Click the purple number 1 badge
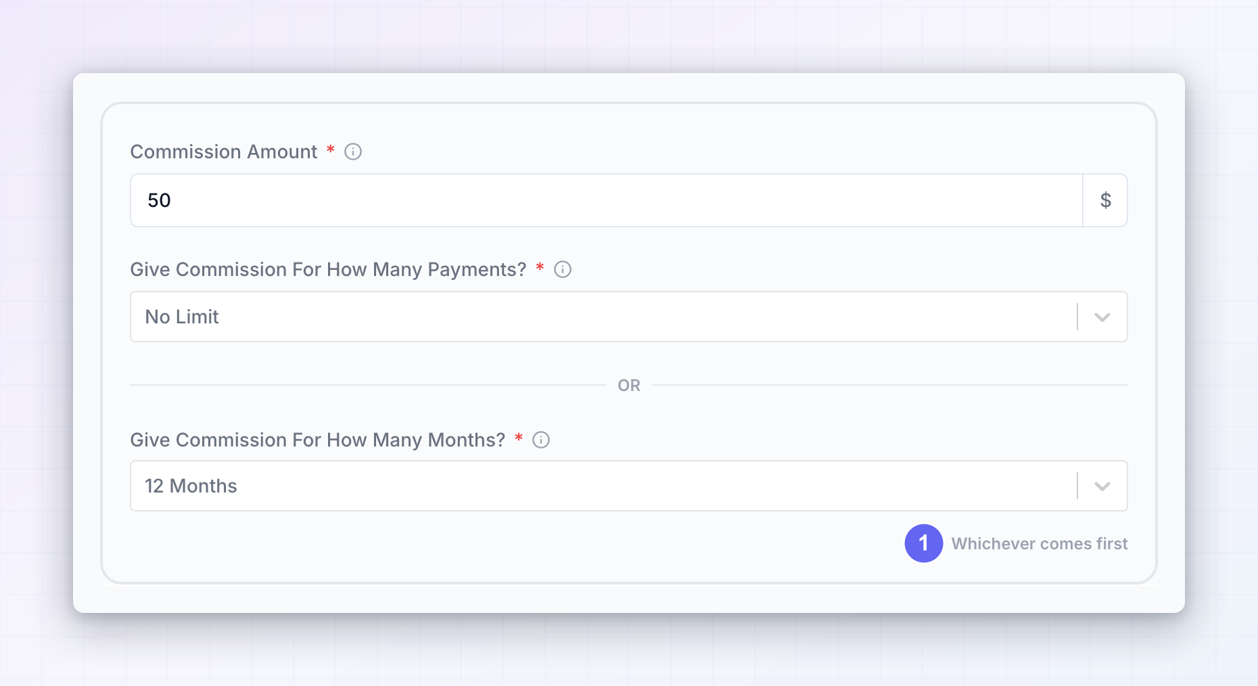This screenshot has width=1258, height=686. click(x=924, y=543)
